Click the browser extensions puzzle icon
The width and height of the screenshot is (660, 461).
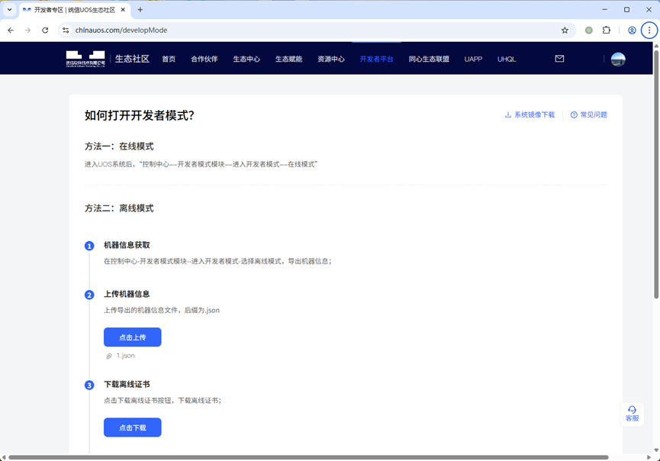[x=607, y=30]
